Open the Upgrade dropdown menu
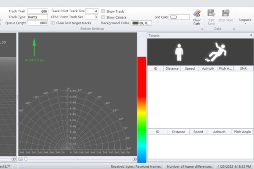The height and width of the screenshot is (169, 254). (245, 21)
